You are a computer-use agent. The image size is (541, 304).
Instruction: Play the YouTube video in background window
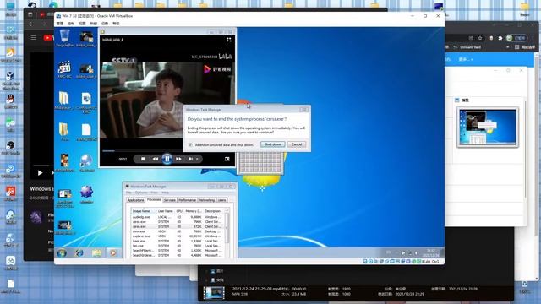coord(40,172)
